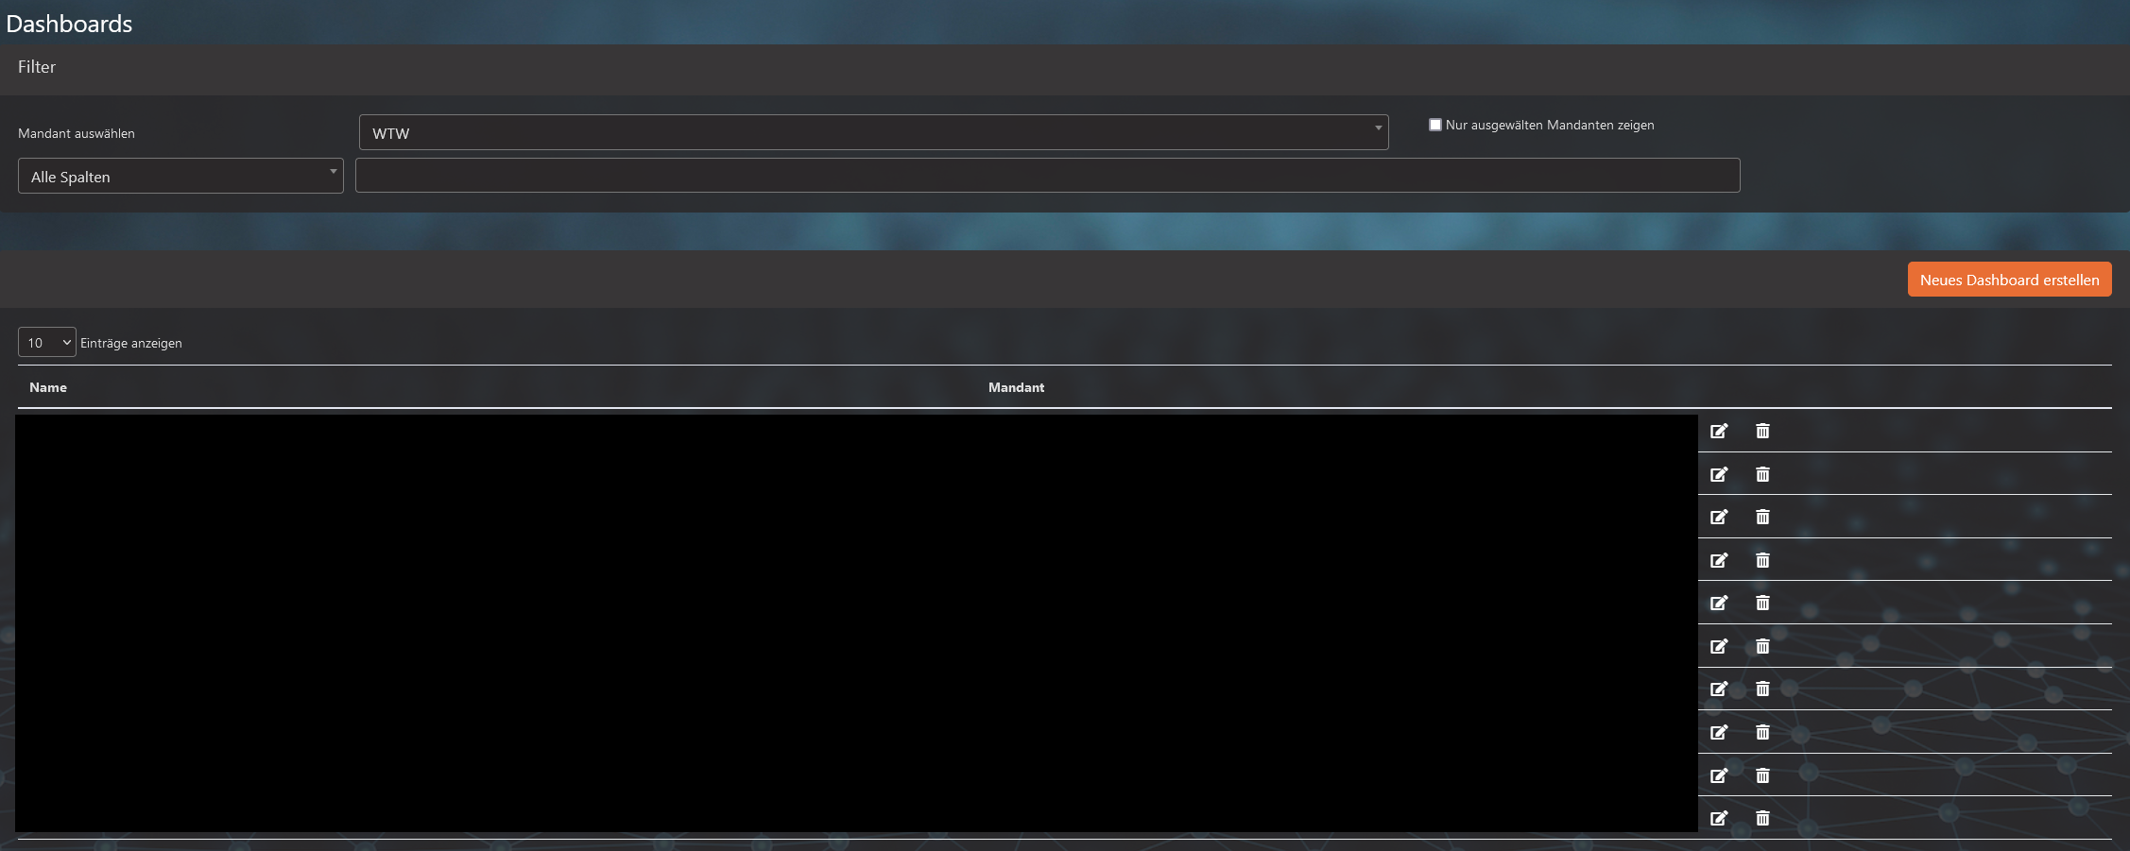
Task: Sort table by the Mandant column header
Action: (1016, 387)
